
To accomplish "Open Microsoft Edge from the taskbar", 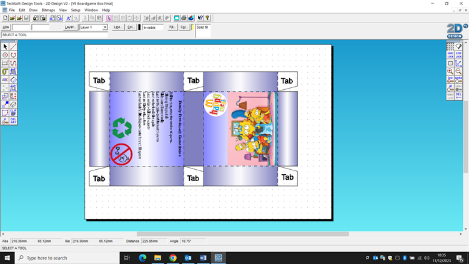I will coord(142,258).
